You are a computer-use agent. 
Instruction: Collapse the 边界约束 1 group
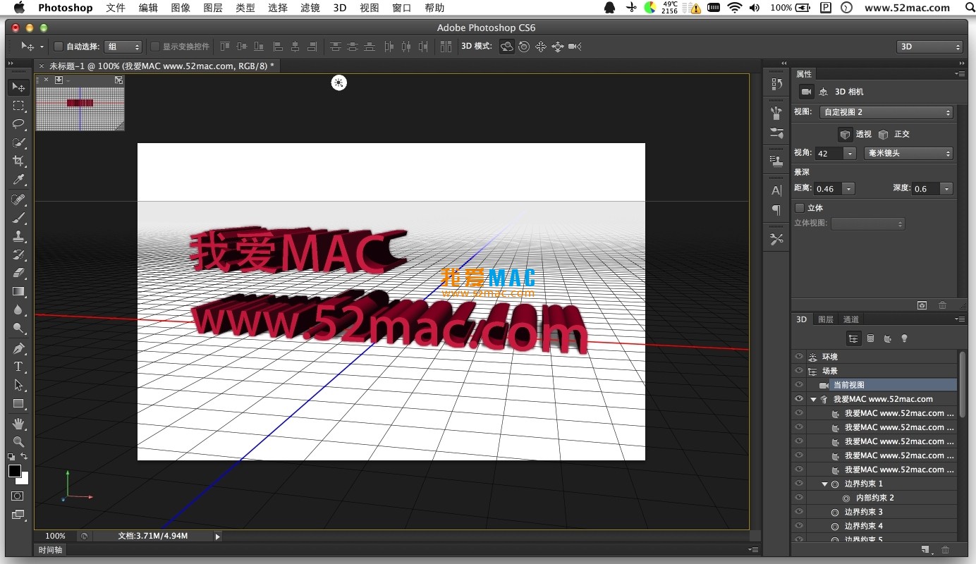click(824, 484)
